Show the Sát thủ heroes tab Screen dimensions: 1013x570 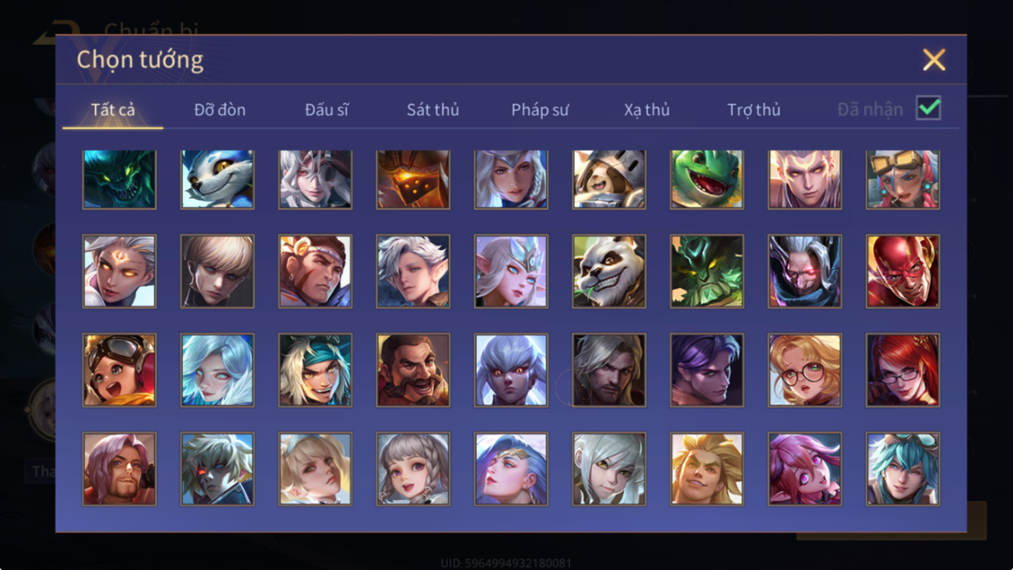[433, 109]
